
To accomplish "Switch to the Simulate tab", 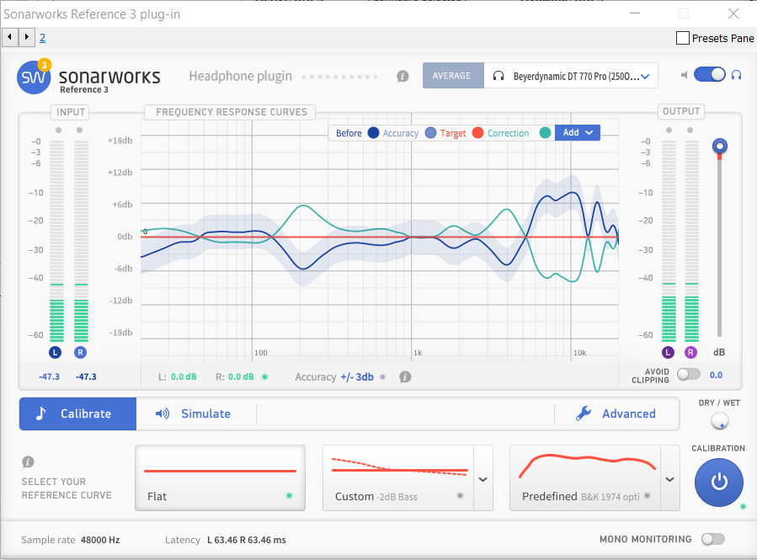I will coord(193,413).
